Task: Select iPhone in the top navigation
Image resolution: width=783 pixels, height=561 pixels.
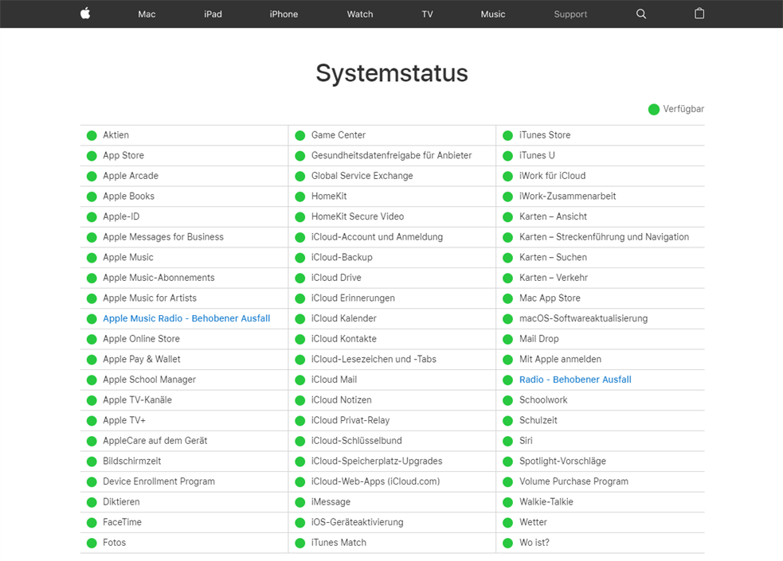Action: [x=284, y=14]
